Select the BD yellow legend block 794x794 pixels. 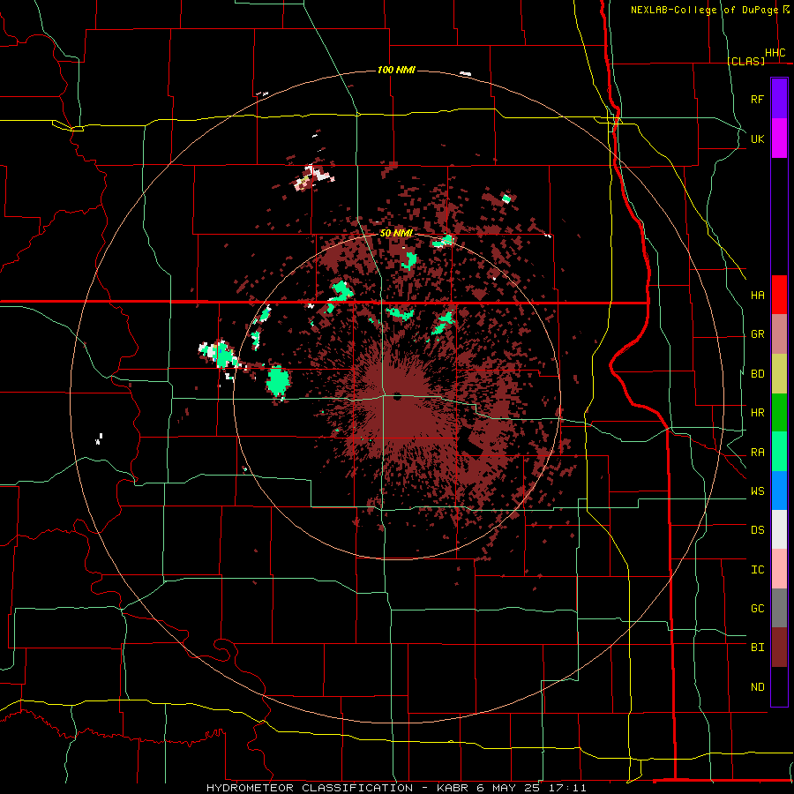point(779,374)
